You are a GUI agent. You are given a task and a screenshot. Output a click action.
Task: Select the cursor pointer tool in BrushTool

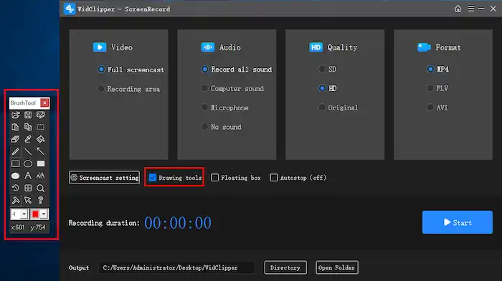pos(28,200)
